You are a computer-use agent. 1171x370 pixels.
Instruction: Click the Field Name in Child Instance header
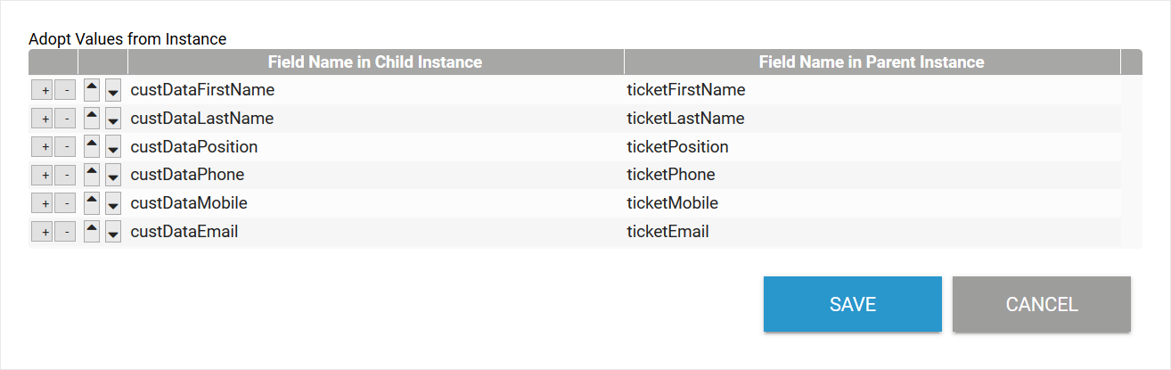coord(375,62)
